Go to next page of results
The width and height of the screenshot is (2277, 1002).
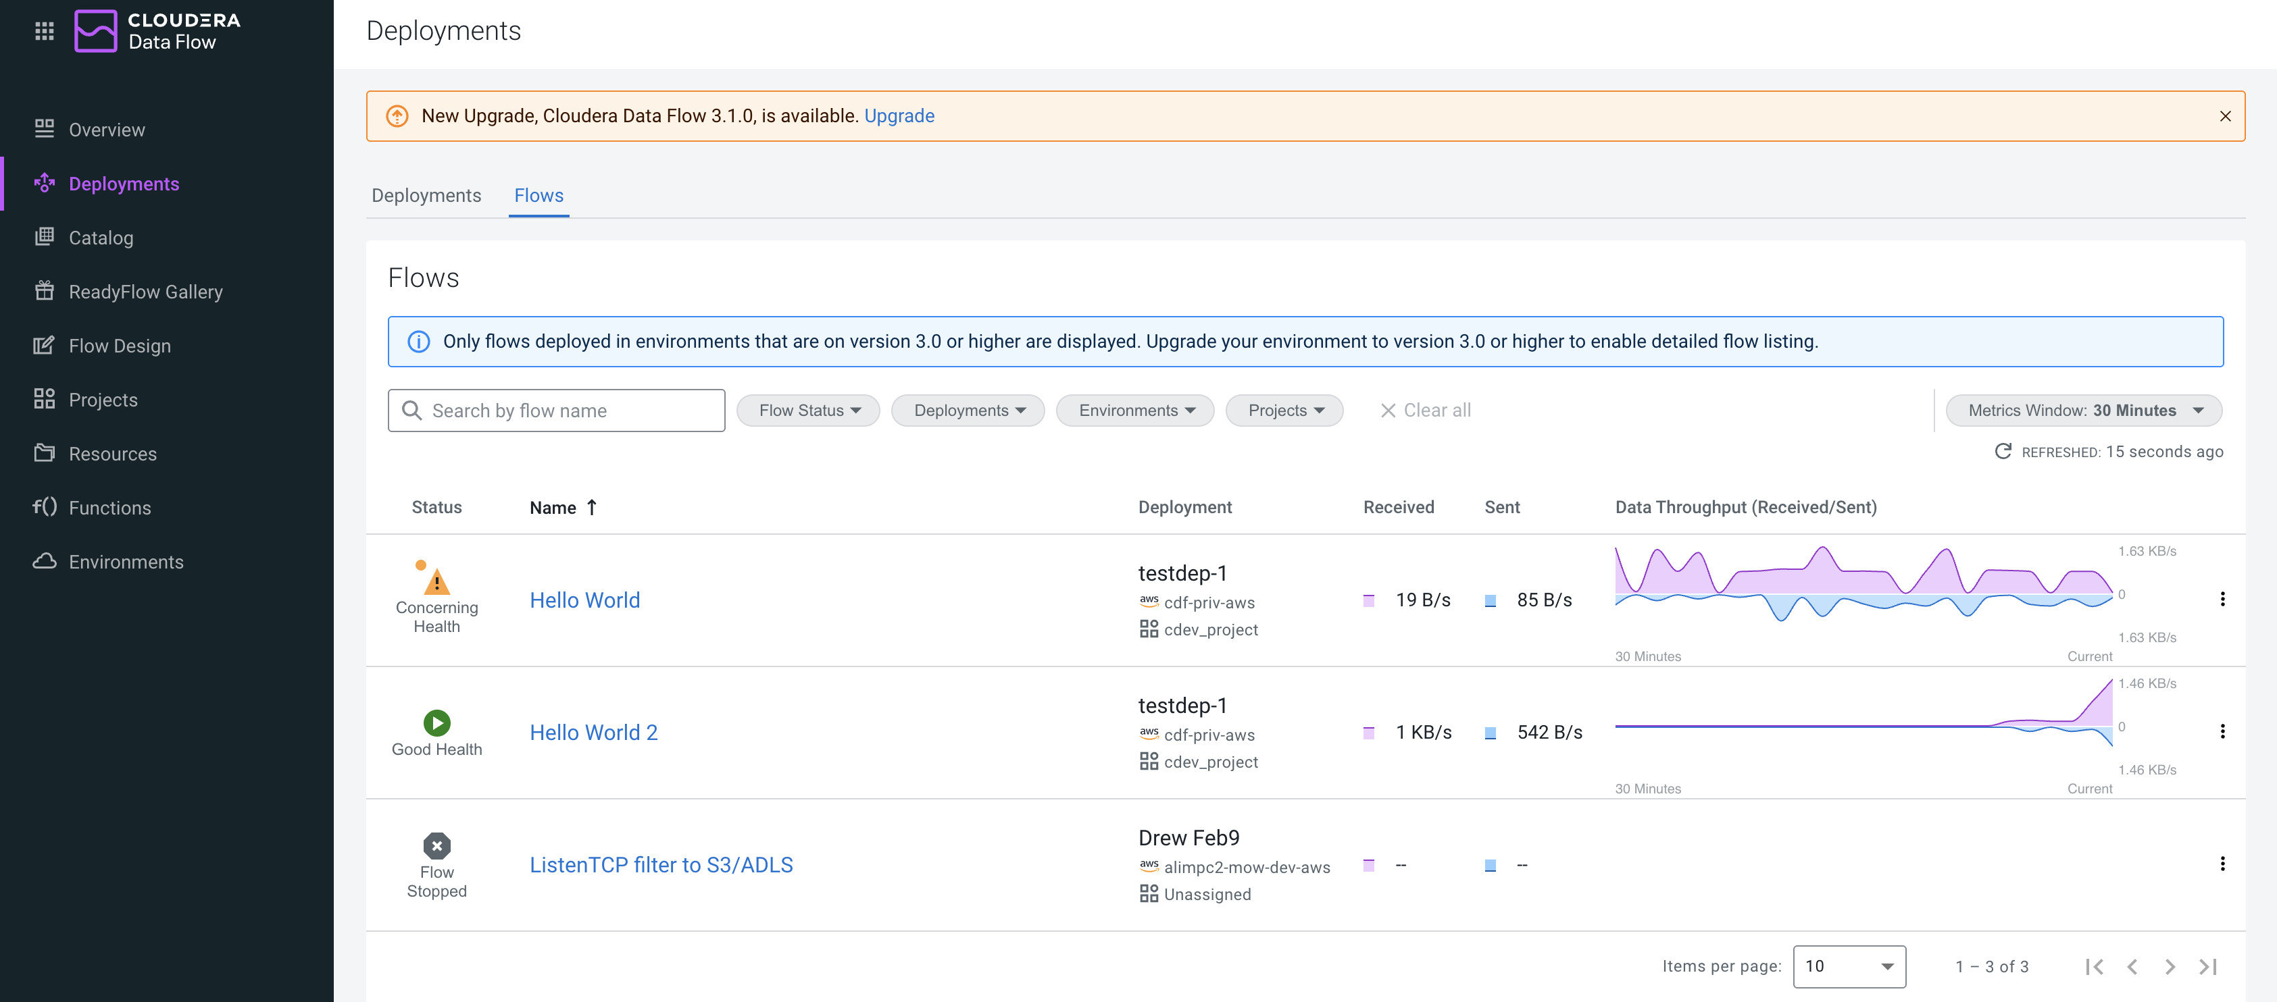click(2170, 966)
